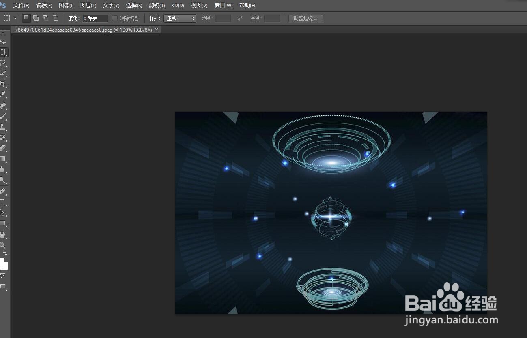Select the Quick Selection tool
The image size is (527, 338).
[3, 73]
